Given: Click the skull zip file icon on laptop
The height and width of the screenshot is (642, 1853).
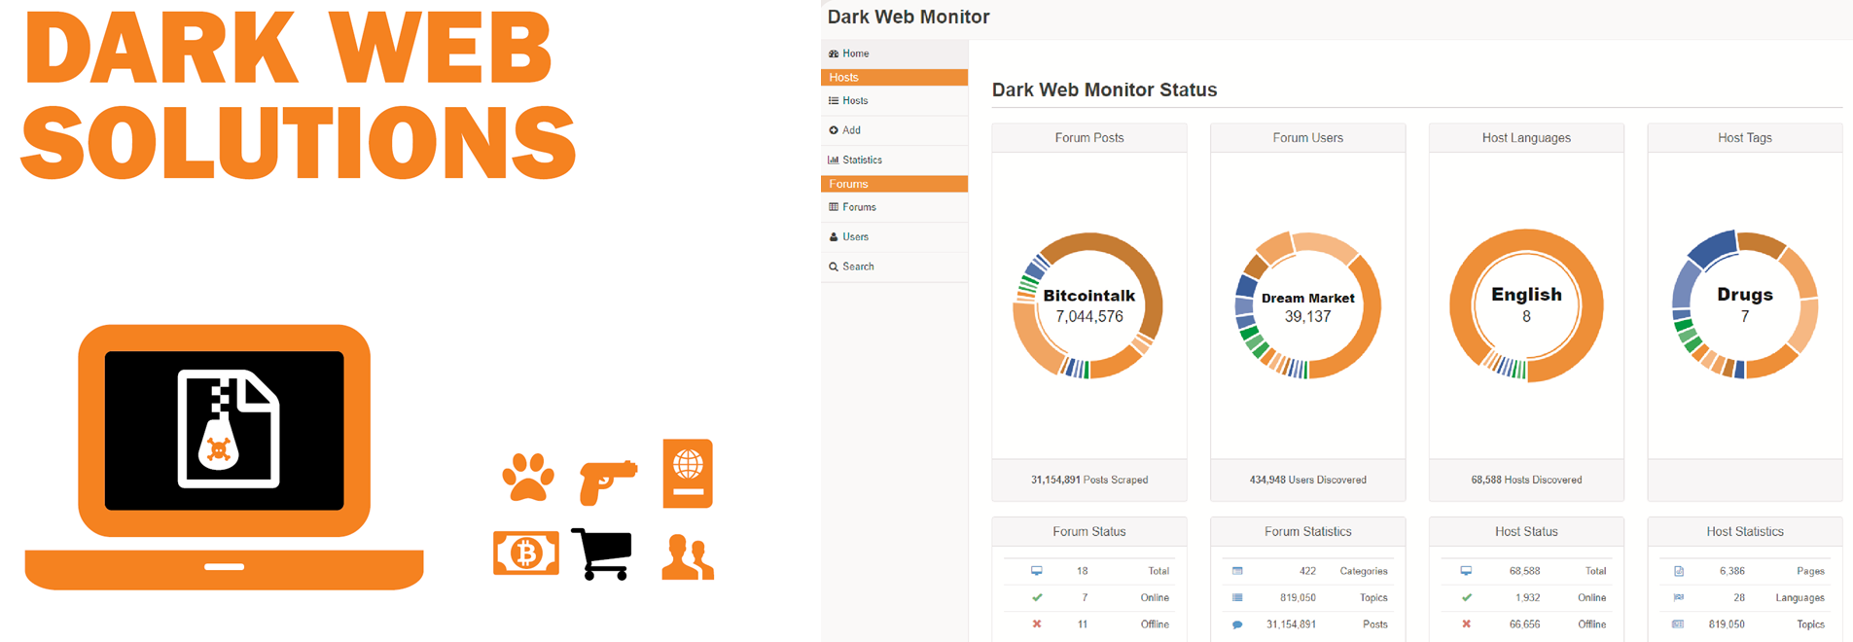Looking at the screenshot, I should [x=229, y=429].
